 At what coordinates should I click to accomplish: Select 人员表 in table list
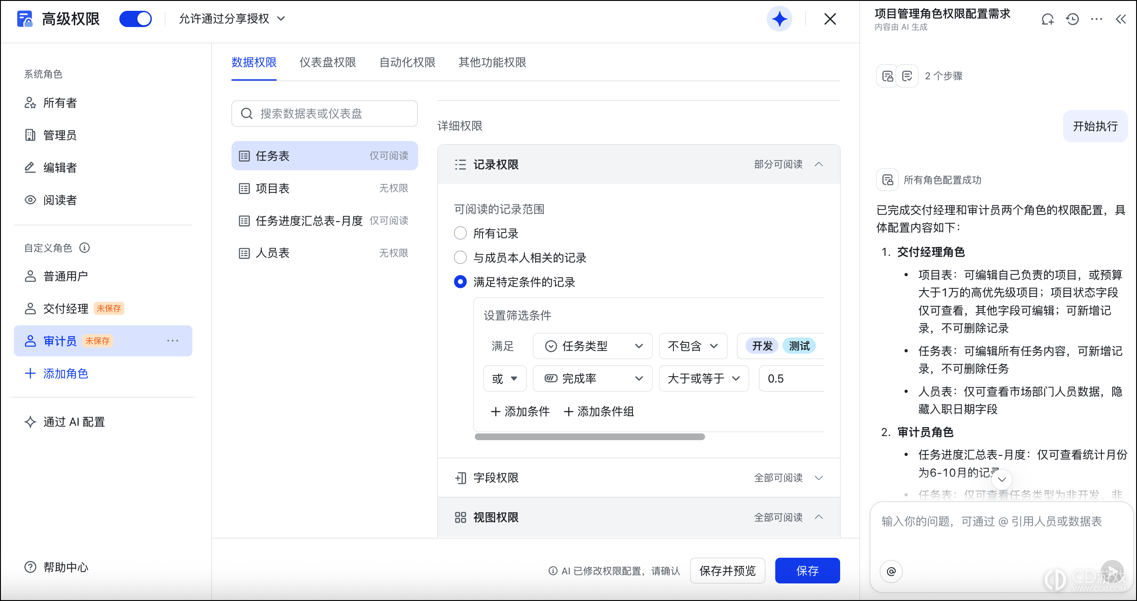point(324,253)
